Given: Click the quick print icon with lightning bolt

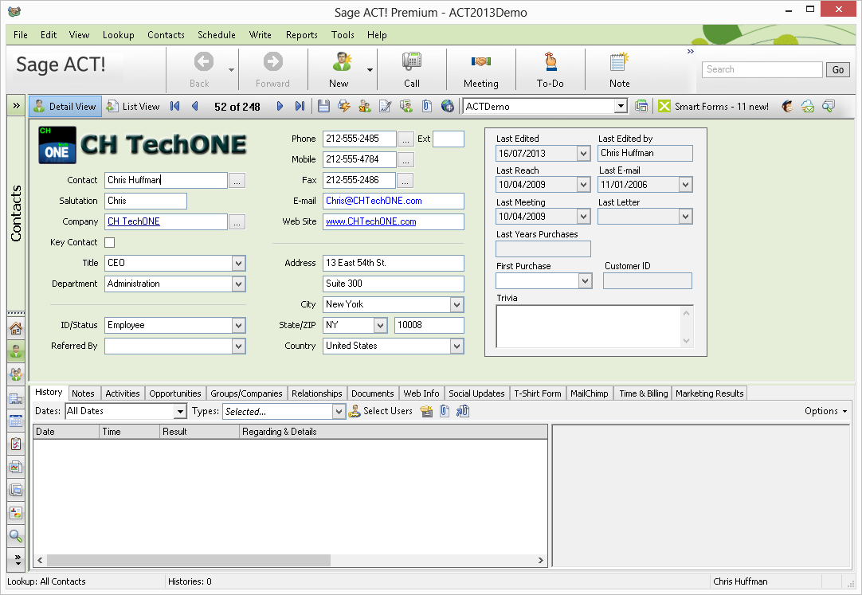Looking at the screenshot, I should coord(344,106).
